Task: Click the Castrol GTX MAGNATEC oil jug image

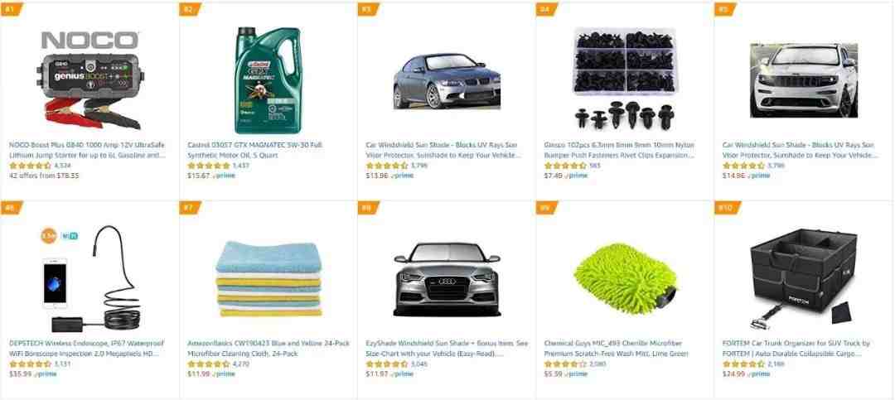Action: pyautogui.click(x=268, y=80)
